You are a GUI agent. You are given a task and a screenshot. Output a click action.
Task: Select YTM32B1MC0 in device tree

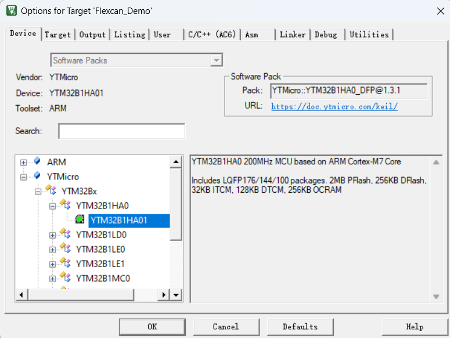click(103, 279)
